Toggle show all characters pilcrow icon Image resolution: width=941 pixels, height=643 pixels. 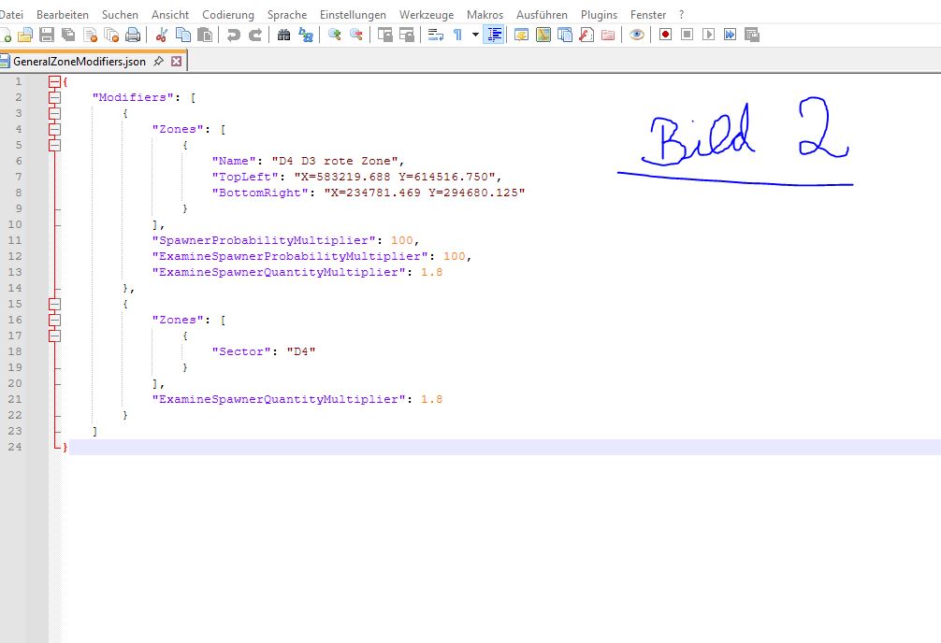tap(457, 35)
